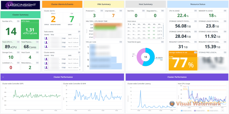Click the sort arrows in Cluster alarms table
The image size is (229, 114).
click(80, 25)
